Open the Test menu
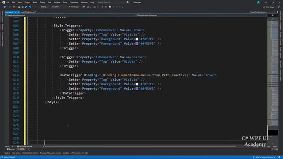 pyautogui.click(x=50, y=2)
